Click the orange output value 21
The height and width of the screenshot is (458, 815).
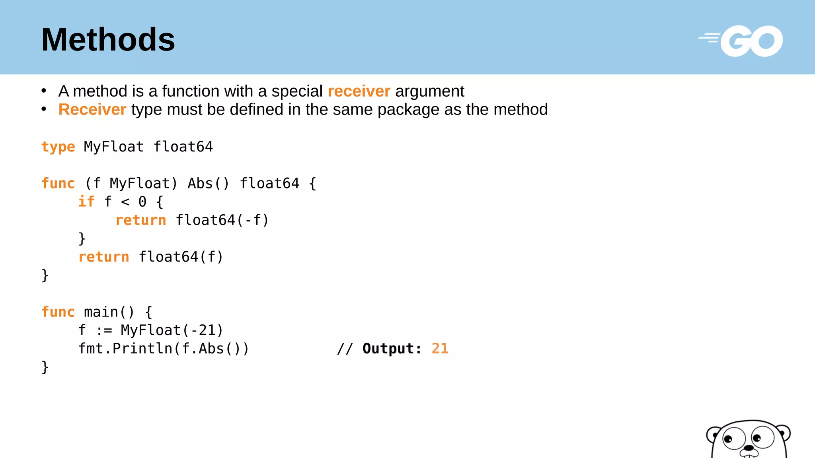[440, 349]
